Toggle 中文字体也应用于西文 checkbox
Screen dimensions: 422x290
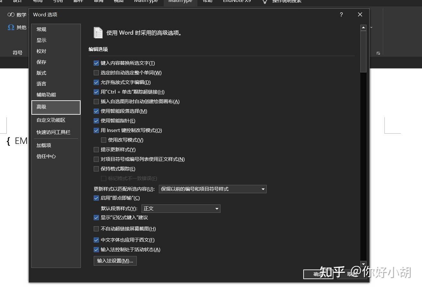[96, 240]
